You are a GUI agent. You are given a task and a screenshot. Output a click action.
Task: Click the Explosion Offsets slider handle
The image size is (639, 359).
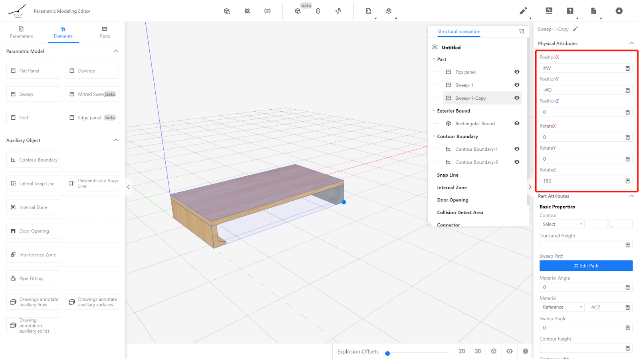click(x=387, y=353)
